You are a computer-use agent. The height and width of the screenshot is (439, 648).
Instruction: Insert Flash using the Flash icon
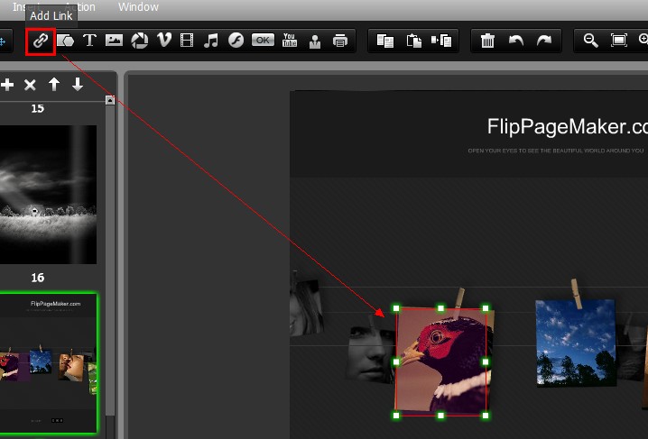(x=236, y=41)
